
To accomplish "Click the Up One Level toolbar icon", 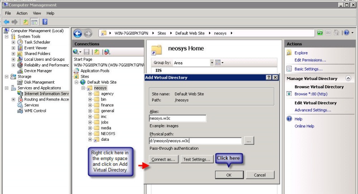I will [26, 22].
